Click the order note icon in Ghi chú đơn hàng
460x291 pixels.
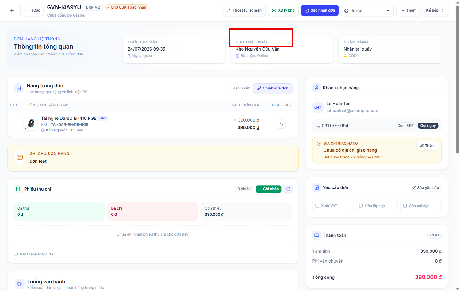click(x=20, y=157)
